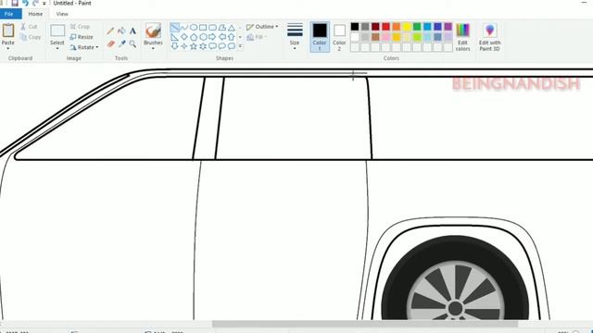The width and height of the screenshot is (593, 333).
Task: Choose the Oval callout shape
Action: tap(222, 46)
